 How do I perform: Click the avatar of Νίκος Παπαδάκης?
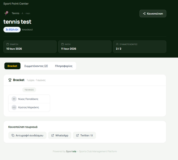14,99
